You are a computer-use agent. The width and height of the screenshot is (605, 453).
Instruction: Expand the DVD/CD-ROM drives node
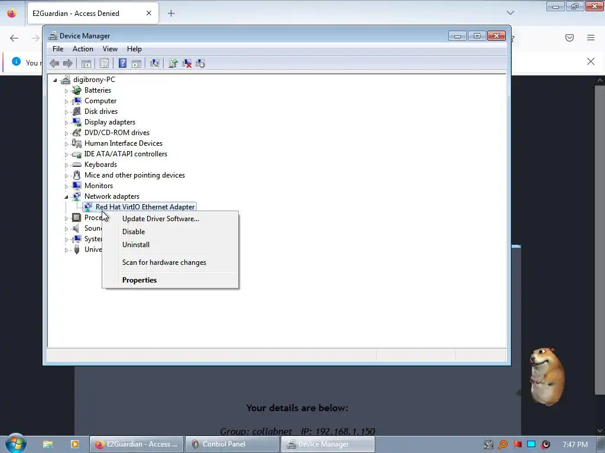(x=66, y=133)
